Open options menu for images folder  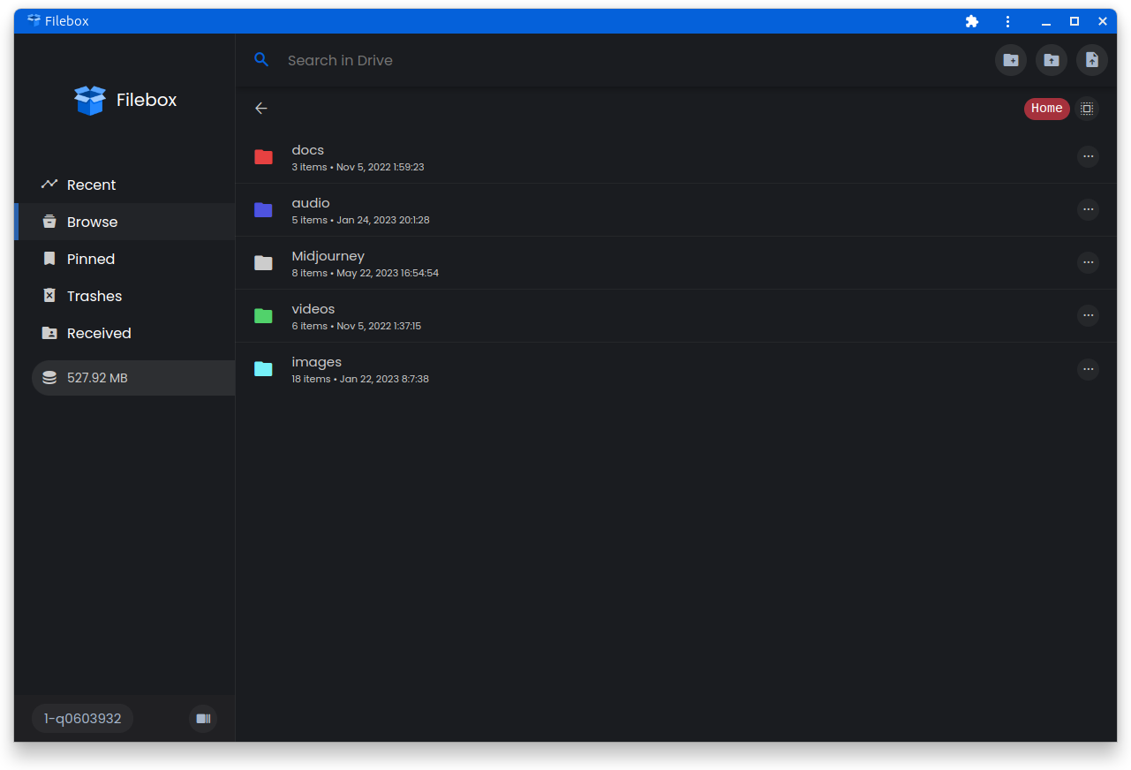1088,369
